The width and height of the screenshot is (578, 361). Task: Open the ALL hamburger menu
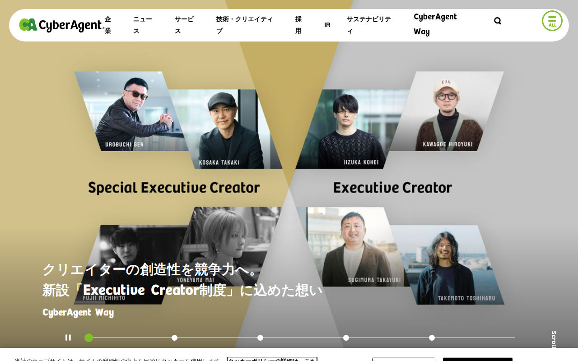point(552,21)
